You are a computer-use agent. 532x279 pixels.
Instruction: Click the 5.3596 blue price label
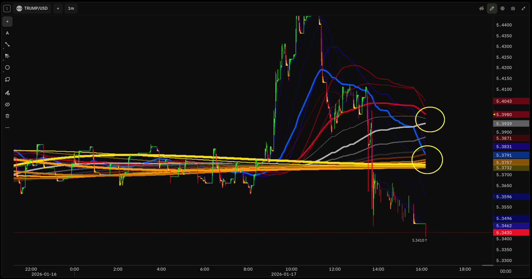pos(511,197)
